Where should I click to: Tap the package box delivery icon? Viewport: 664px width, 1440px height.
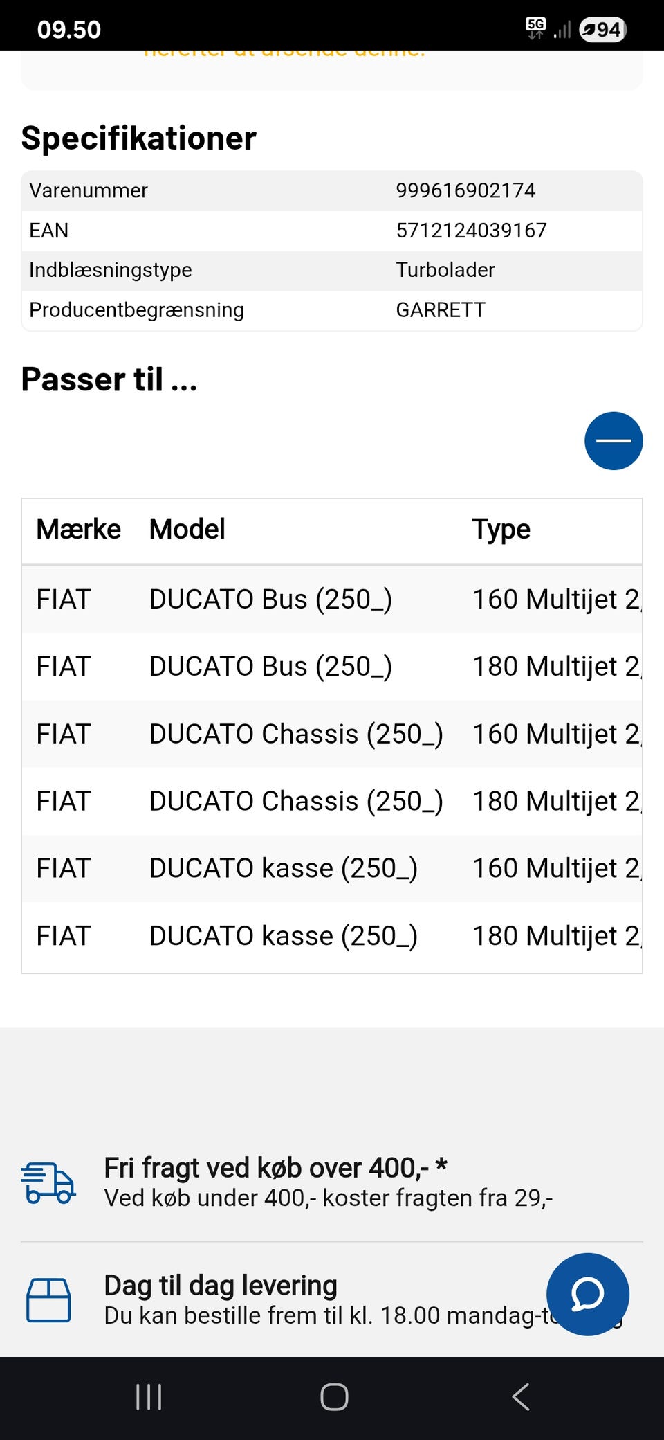point(48,1299)
